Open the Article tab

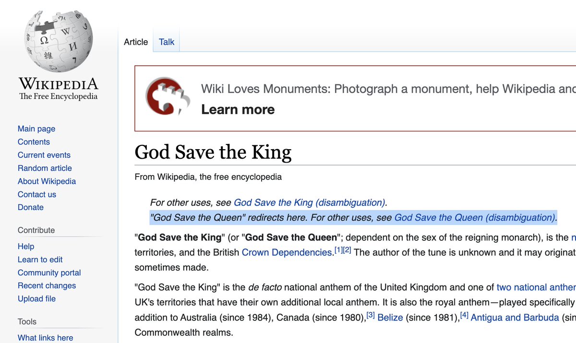coord(136,42)
